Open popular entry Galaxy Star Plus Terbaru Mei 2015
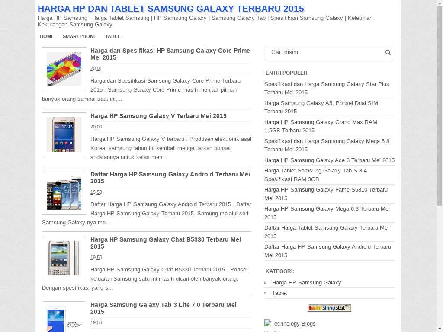The image size is (443, 332). (327, 88)
